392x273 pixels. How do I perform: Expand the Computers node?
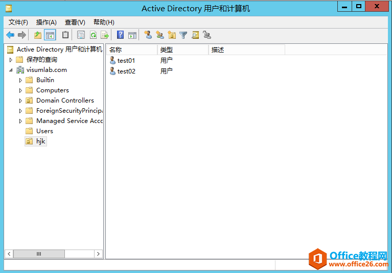(x=20, y=90)
